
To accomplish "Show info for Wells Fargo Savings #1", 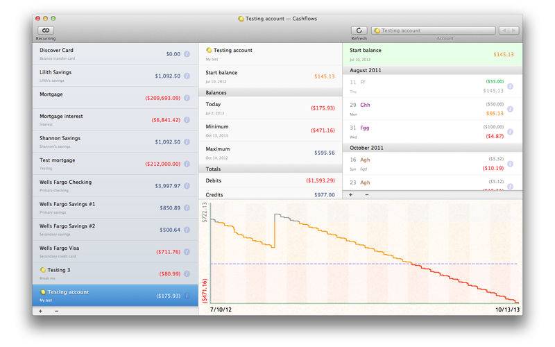I will click(x=187, y=208).
